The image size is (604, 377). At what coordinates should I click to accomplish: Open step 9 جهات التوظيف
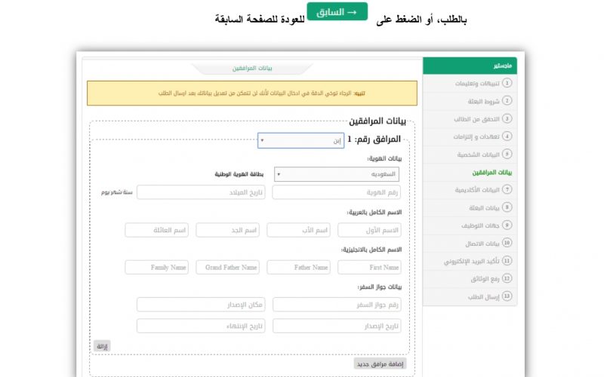470,225
